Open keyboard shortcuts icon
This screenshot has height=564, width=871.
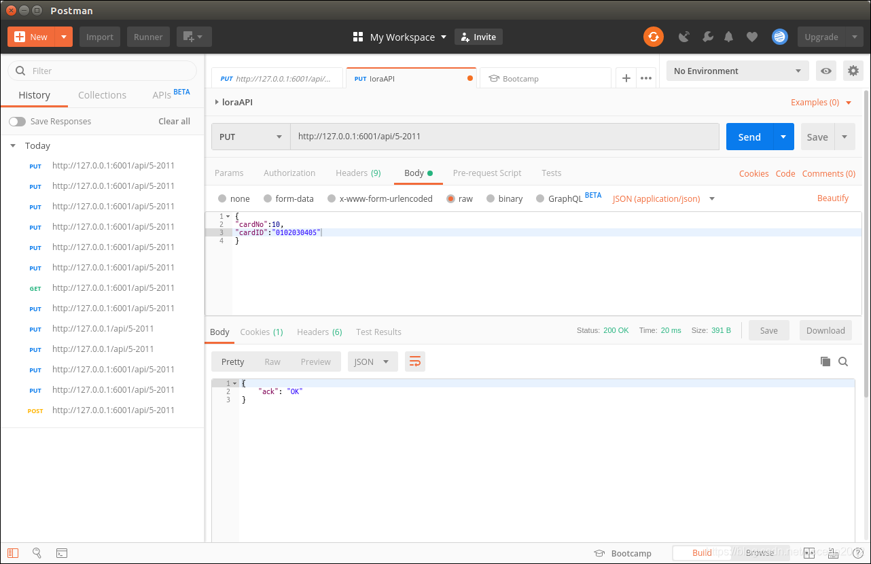coord(833,553)
